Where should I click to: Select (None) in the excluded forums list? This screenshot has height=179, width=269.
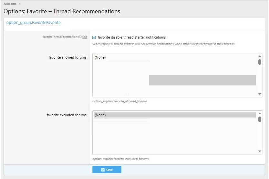(x=100, y=115)
